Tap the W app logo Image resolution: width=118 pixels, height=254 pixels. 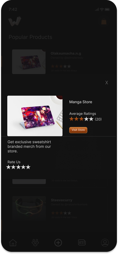click(x=15, y=21)
